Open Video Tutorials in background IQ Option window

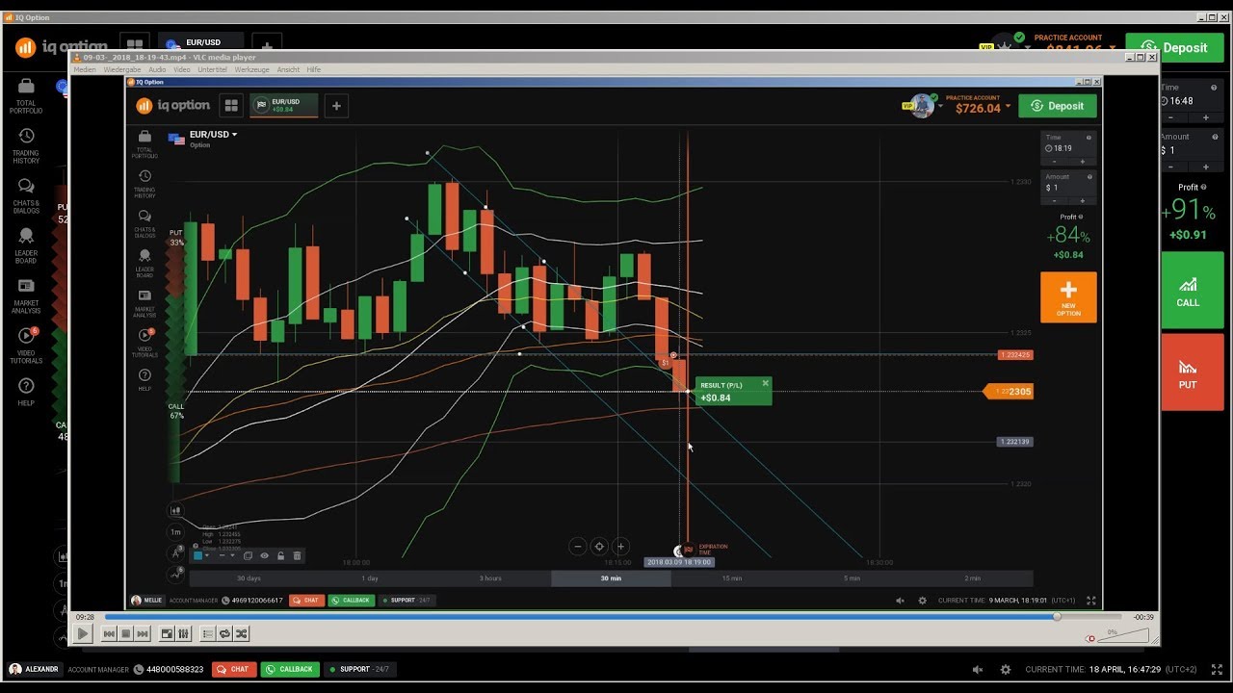(26, 346)
